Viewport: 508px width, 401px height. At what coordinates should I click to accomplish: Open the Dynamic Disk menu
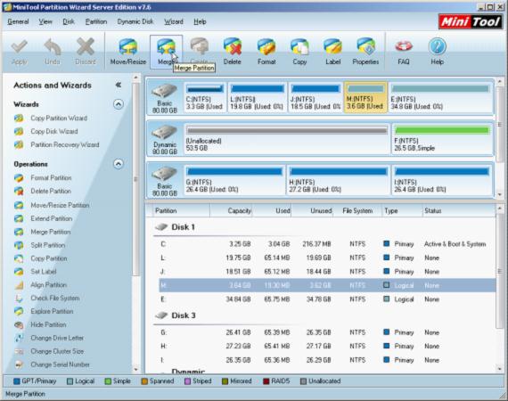click(135, 21)
